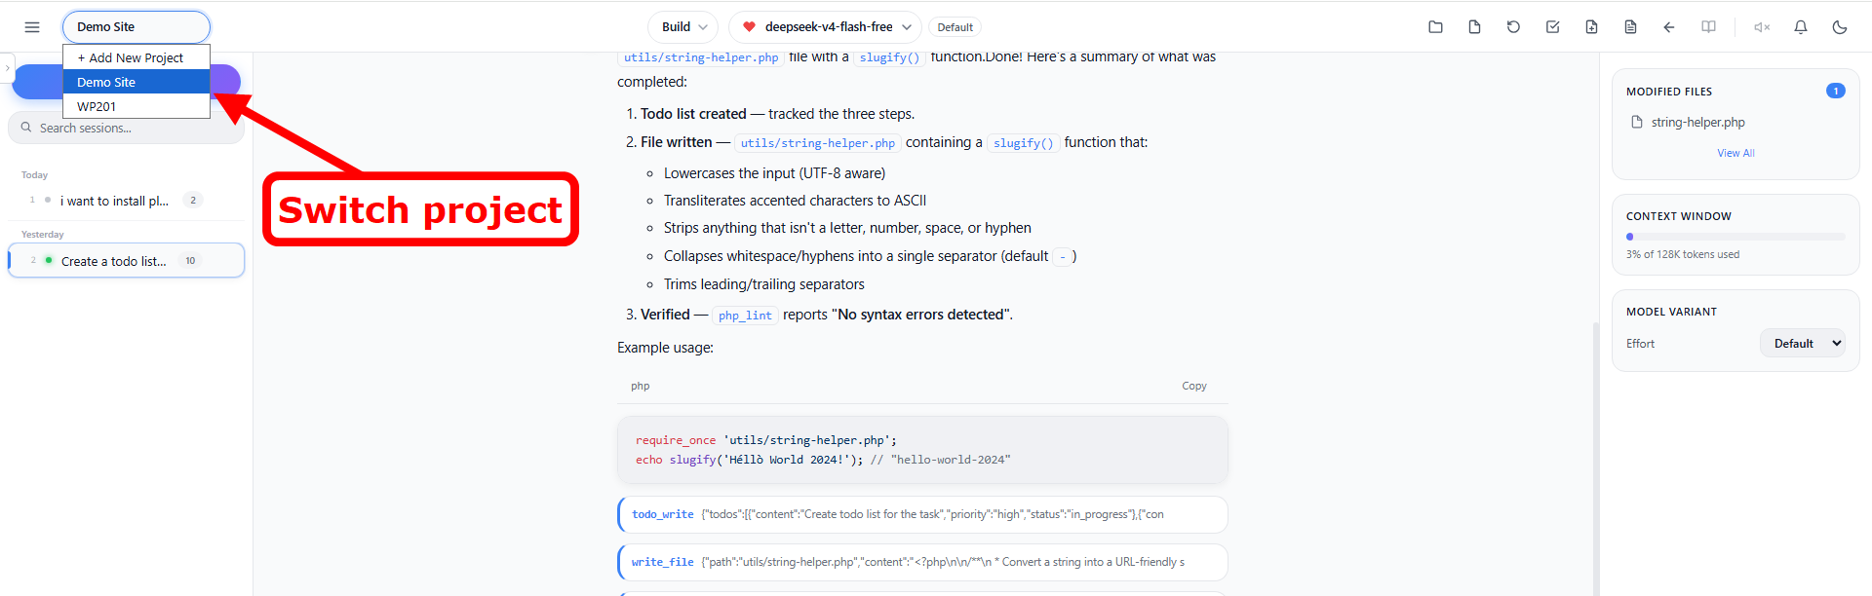The image size is (1872, 596).
Task: Click the new file plus icon
Action: (1591, 27)
